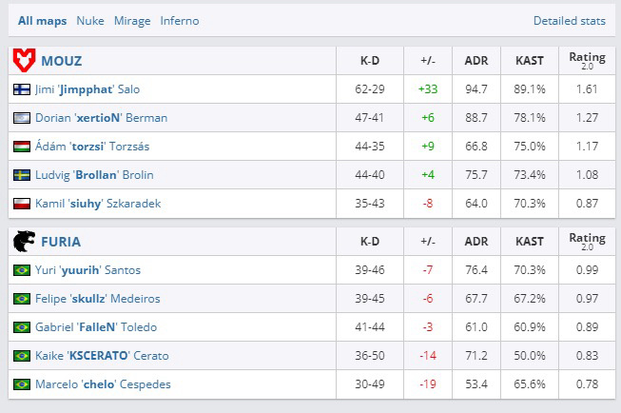Image resolution: width=621 pixels, height=413 pixels.
Task: Click the FURIA panther logo icon
Action: (x=24, y=242)
